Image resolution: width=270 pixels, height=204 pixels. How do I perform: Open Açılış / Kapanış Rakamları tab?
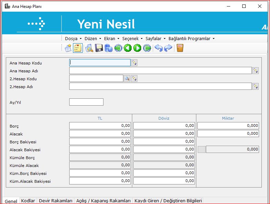pos(103,201)
